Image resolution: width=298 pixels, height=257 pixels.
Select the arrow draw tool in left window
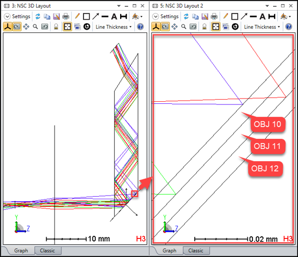point(96,16)
